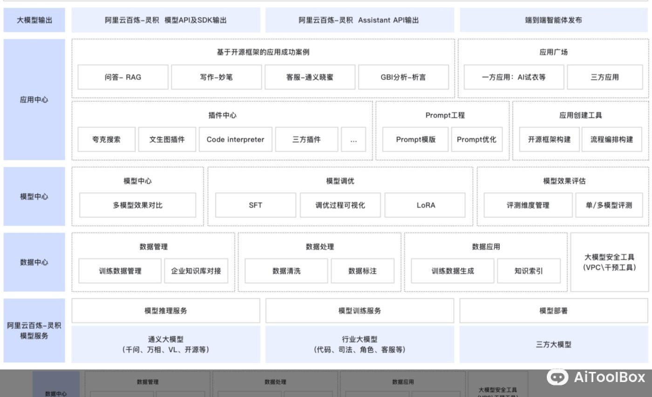Click the 插件中心 heading
652x397 pixels.
(223, 115)
